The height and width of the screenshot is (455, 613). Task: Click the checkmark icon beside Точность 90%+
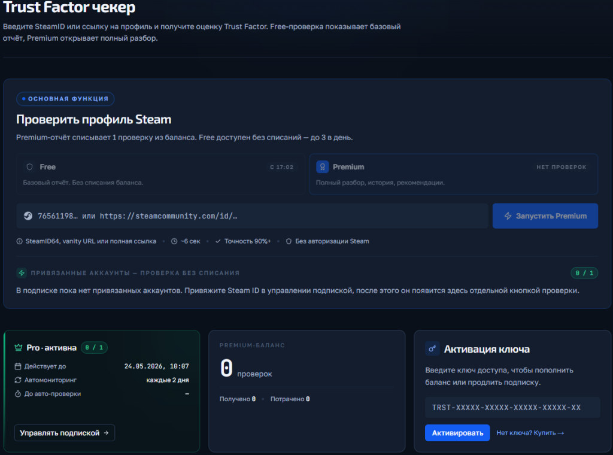(x=218, y=241)
